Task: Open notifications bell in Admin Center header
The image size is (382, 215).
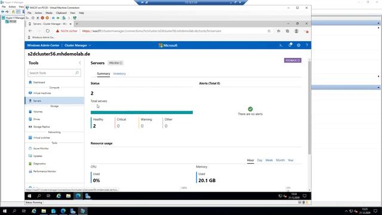Action: (x=290, y=45)
